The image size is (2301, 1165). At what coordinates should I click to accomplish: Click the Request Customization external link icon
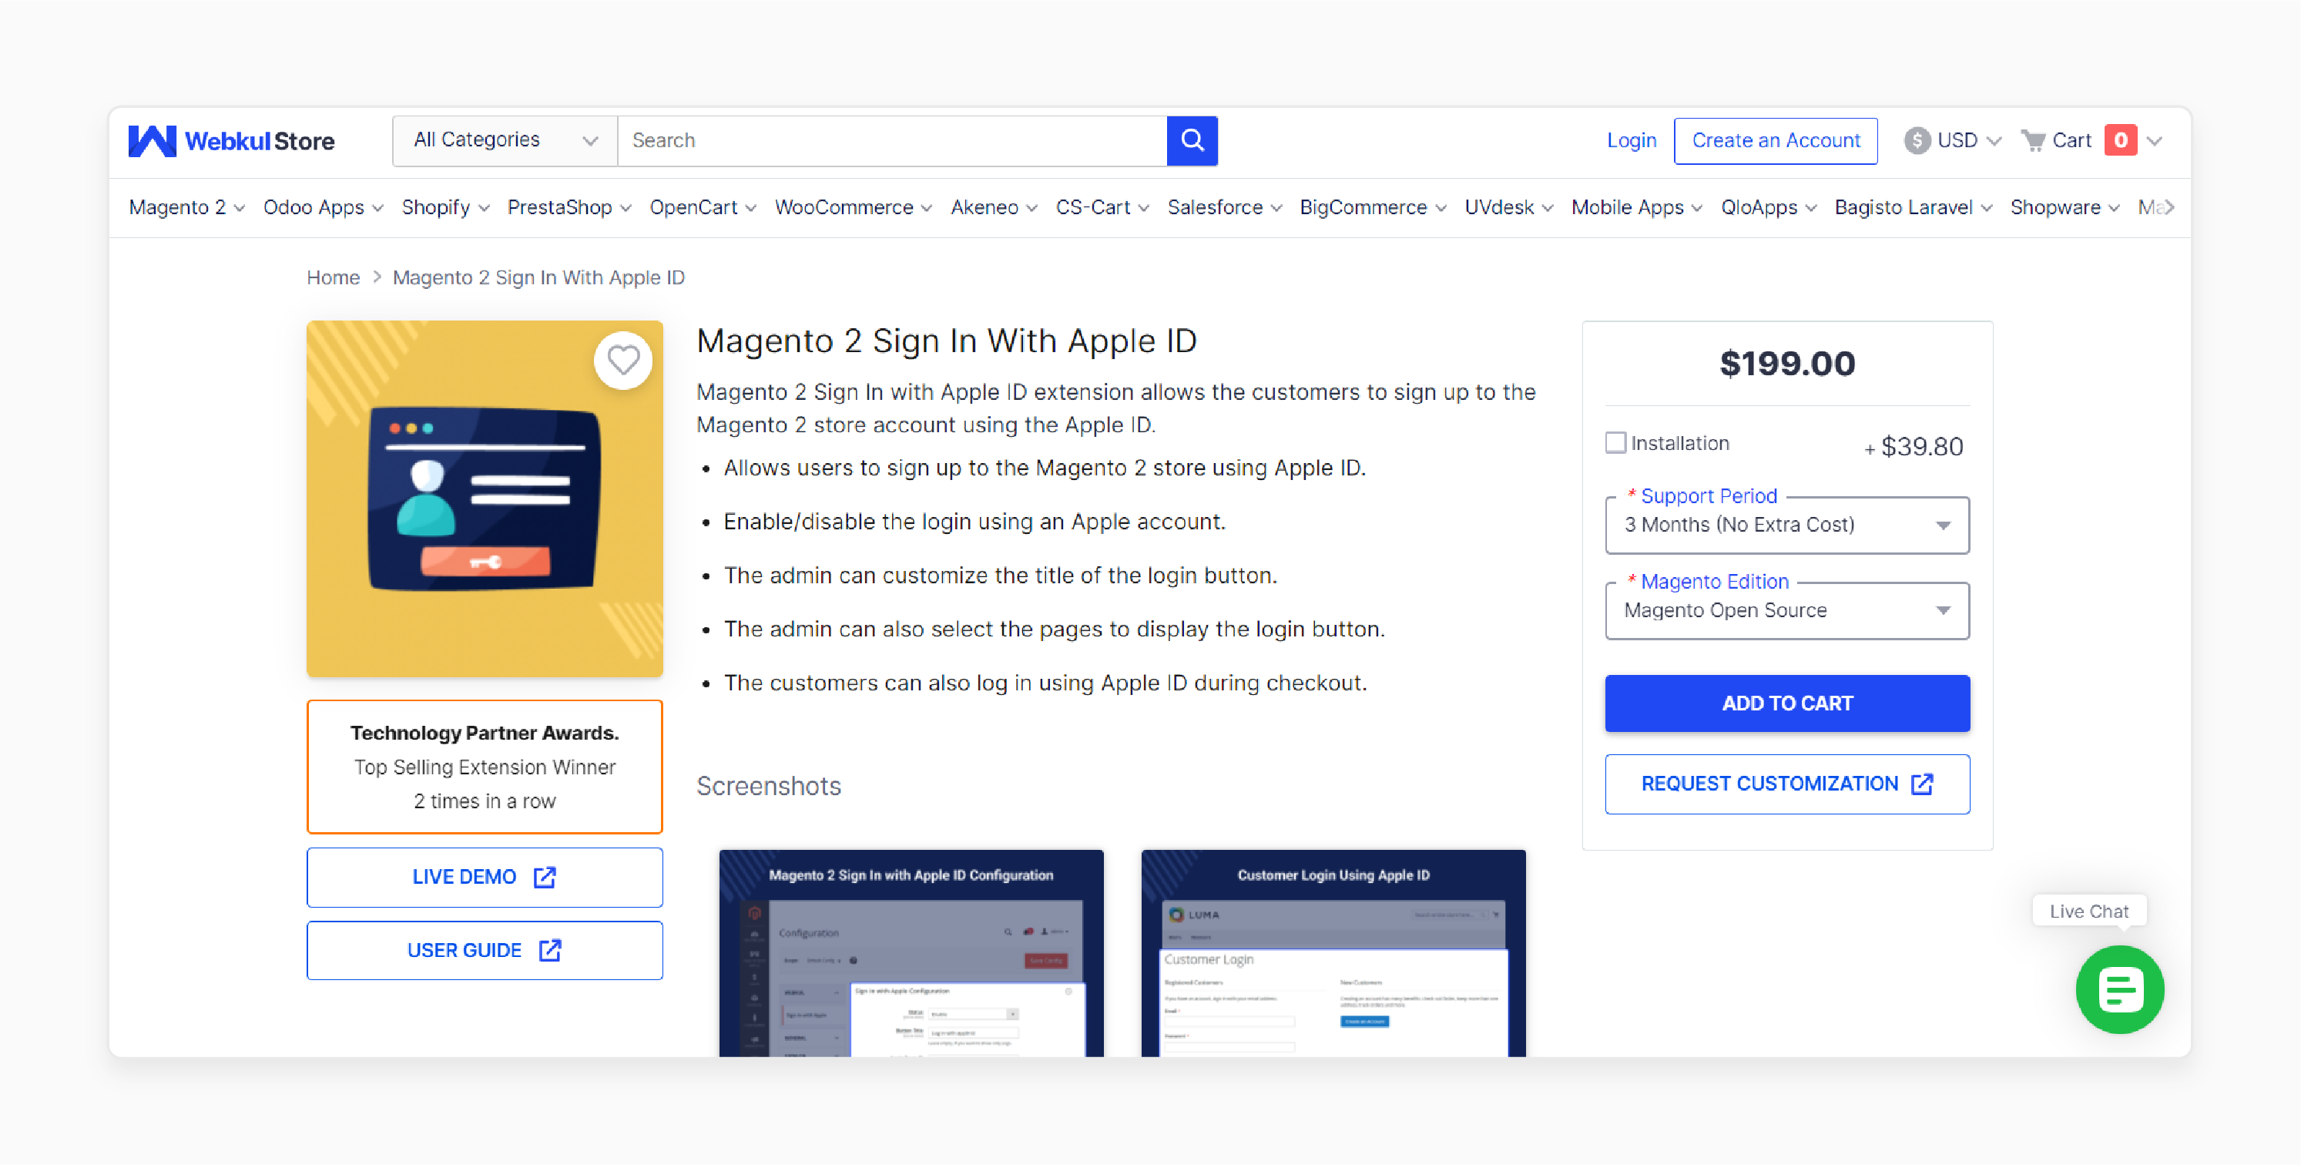[x=1921, y=784]
